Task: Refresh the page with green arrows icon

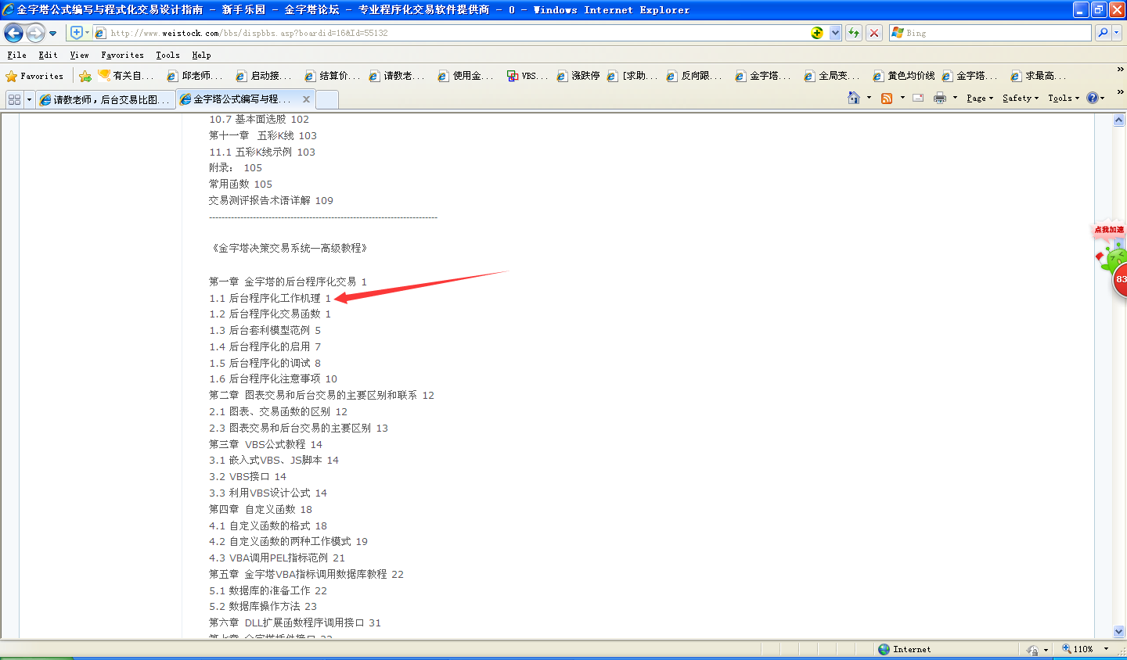Action: 854,33
